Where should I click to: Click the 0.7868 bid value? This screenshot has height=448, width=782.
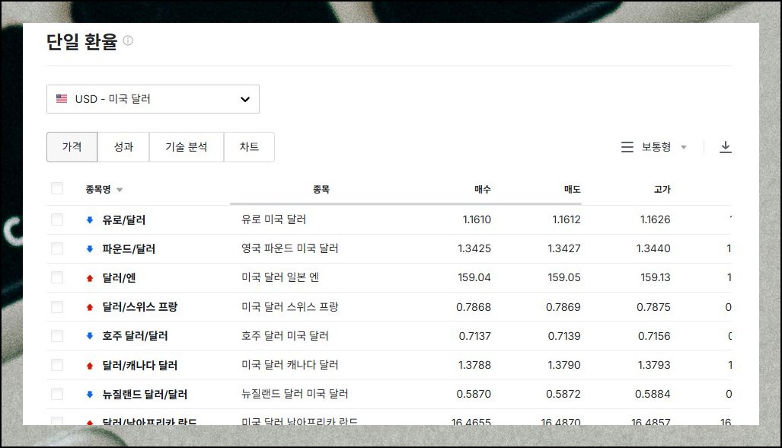point(474,307)
